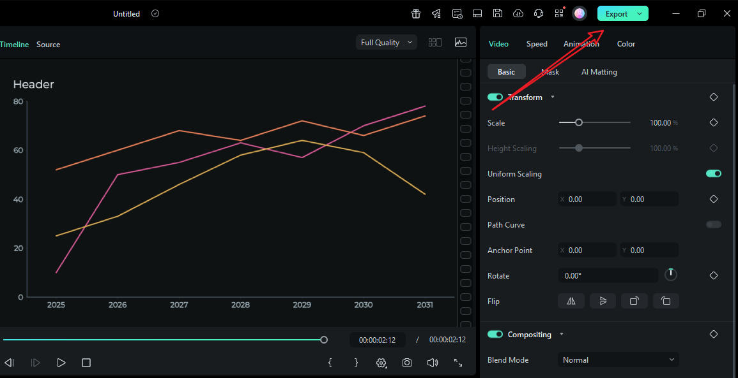Adjust playback volume with the speaker icon
The width and height of the screenshot is (738, 378).
[433, 362]
